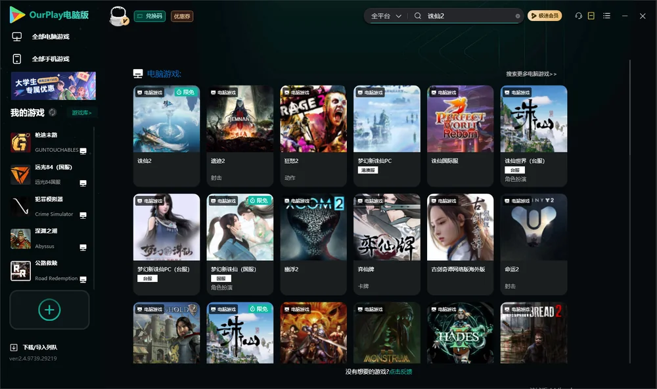Open the Stronghold 2 game thumbnail
Viewport: 657px width, 389px height.
point(166,333)
